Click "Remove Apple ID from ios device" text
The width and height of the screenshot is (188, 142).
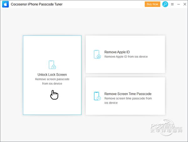126,57
